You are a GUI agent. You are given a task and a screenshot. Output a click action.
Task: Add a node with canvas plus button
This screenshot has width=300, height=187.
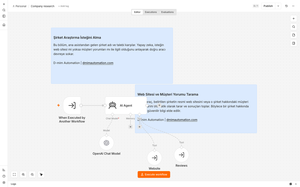[293, 19]
